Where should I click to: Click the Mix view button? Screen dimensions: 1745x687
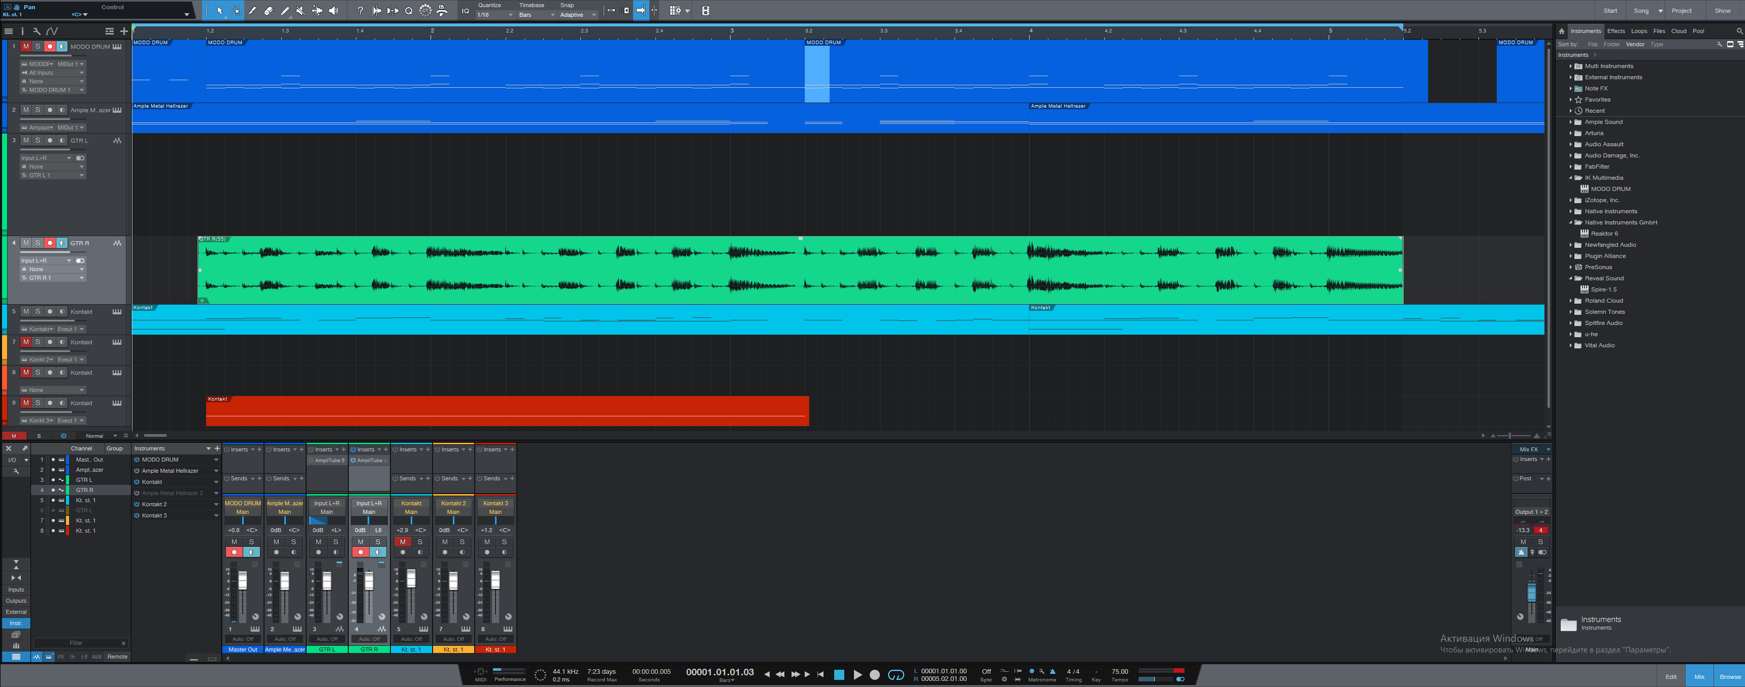tap(1699, 676)
